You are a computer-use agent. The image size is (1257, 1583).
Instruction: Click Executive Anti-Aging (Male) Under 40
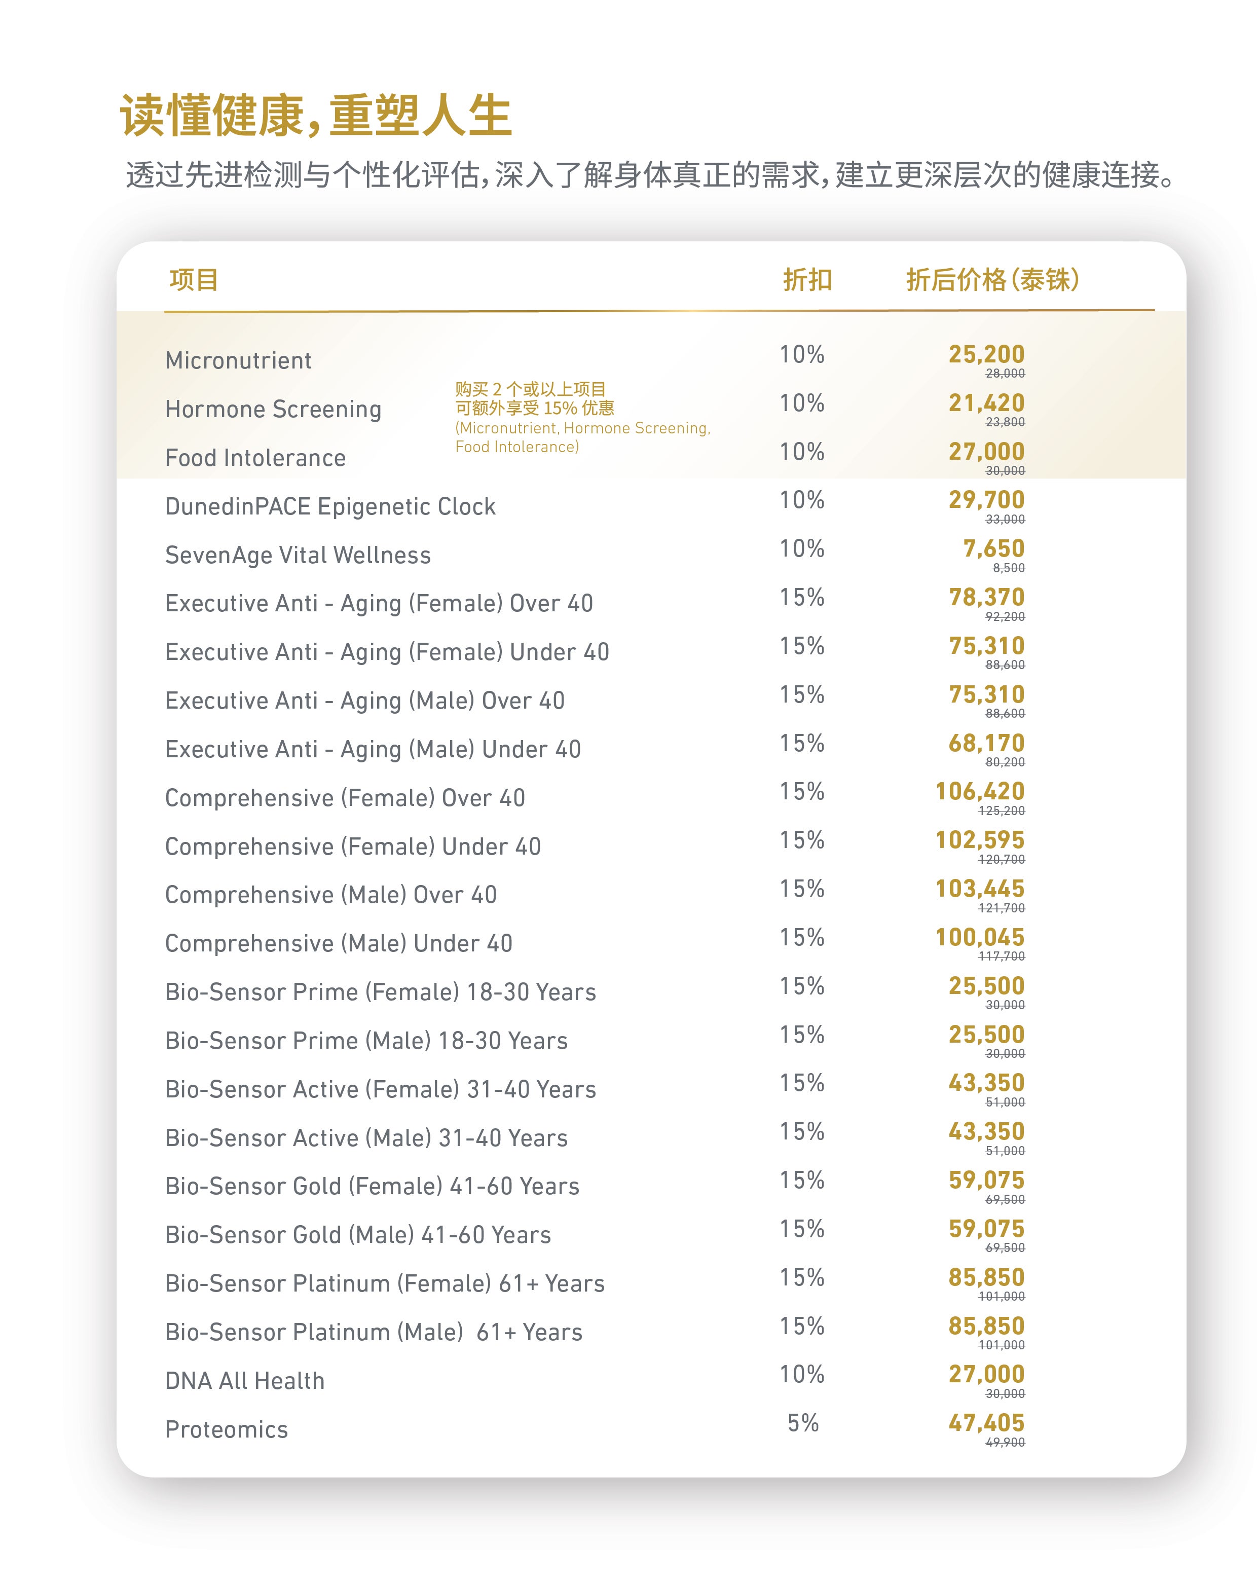373,750
